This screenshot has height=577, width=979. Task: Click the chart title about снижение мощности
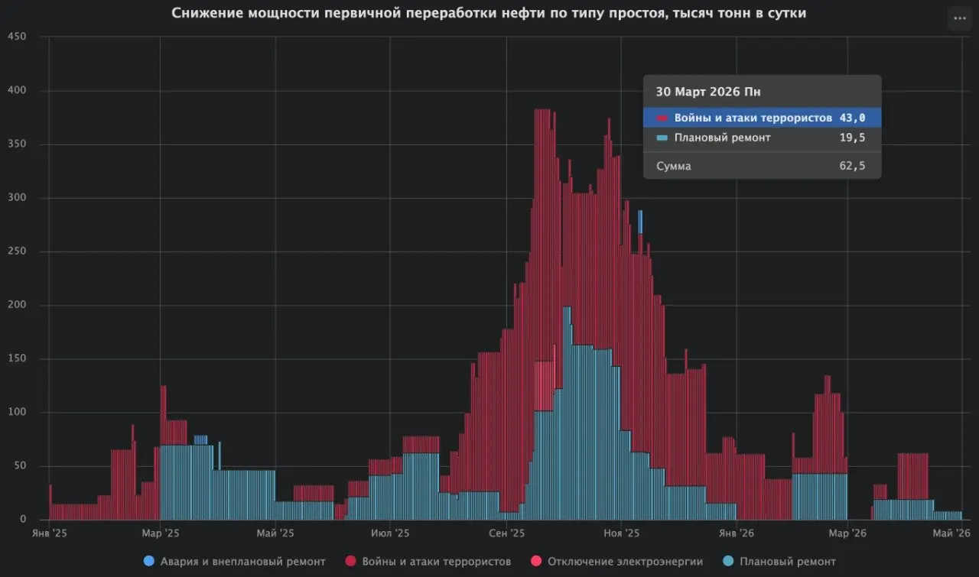488,13
